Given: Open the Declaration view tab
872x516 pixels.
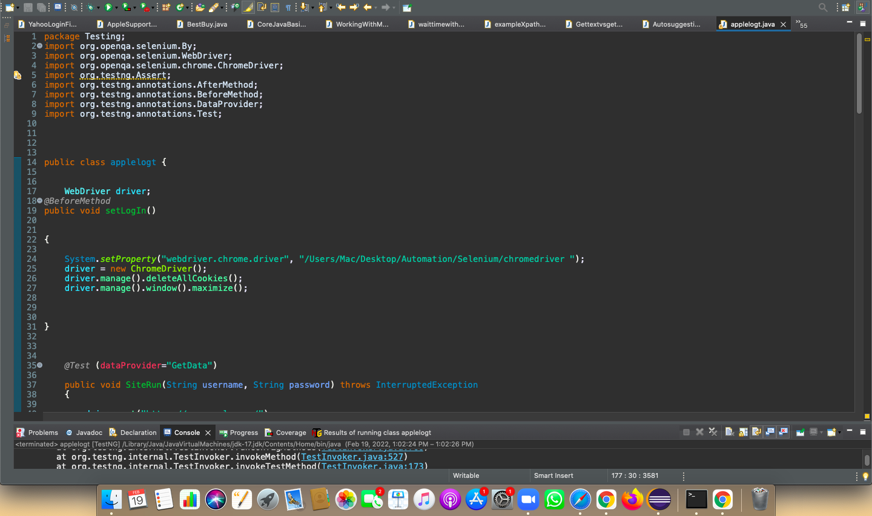Looking at the screenshot, I should pos(133,433).
